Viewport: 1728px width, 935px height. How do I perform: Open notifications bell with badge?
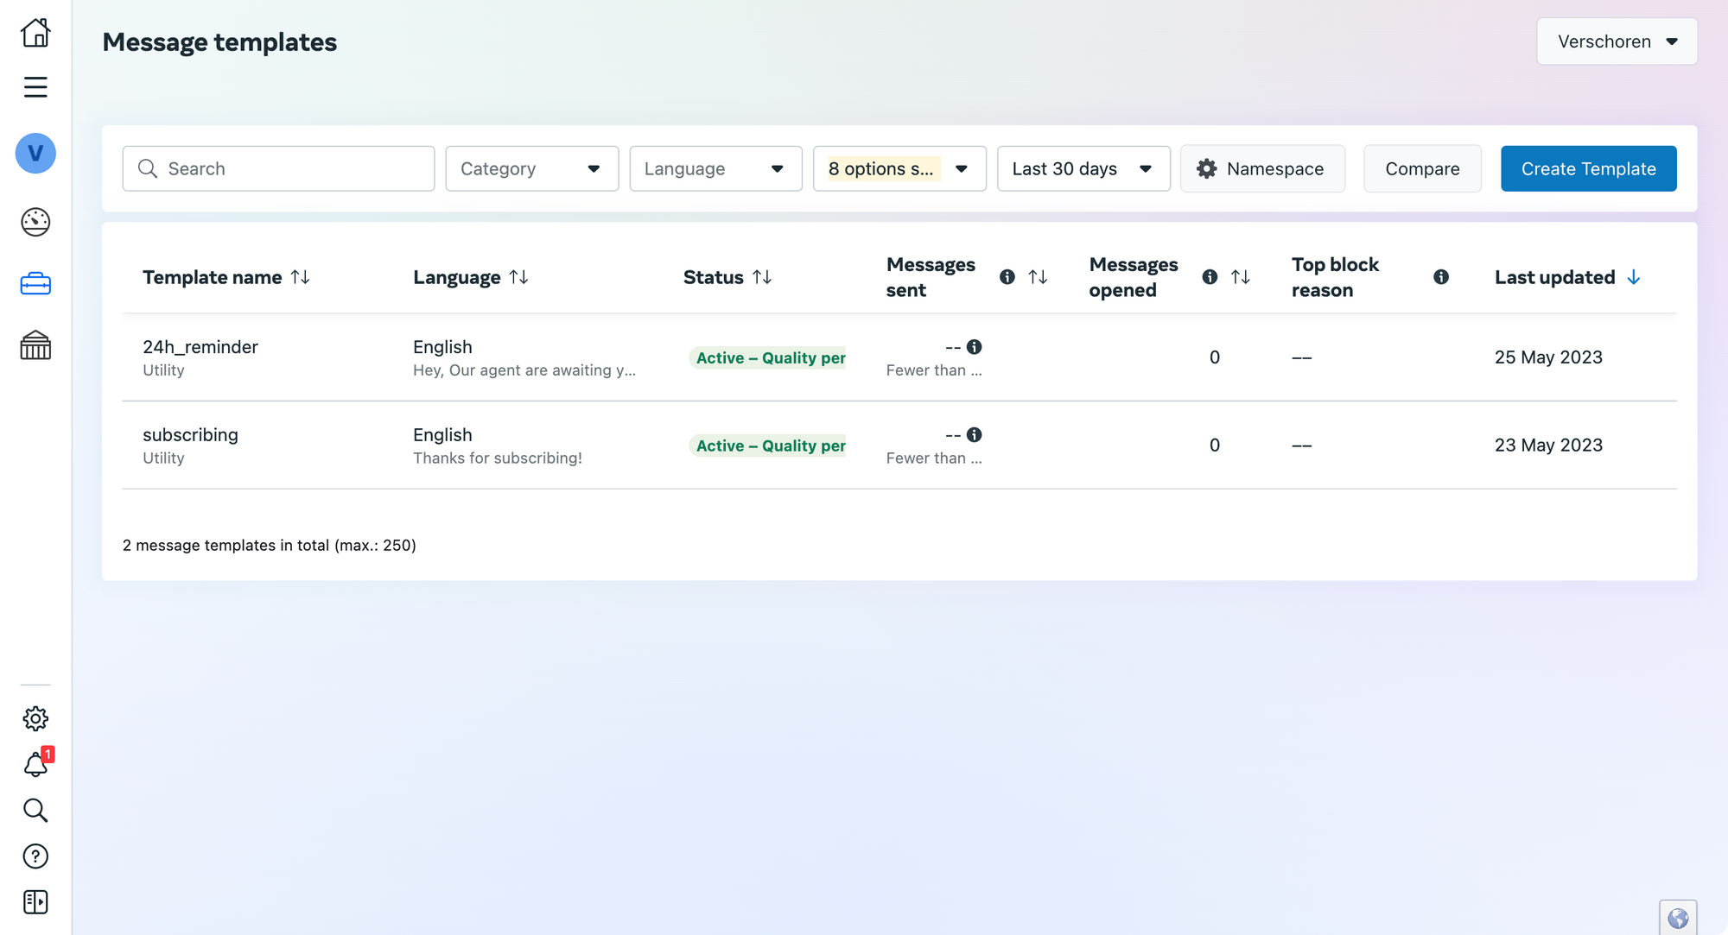point(35,764)
